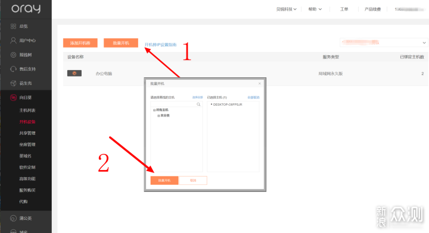Open the 开机棒IP设置指南 link
429x233 pixels.
coord(161,45)
